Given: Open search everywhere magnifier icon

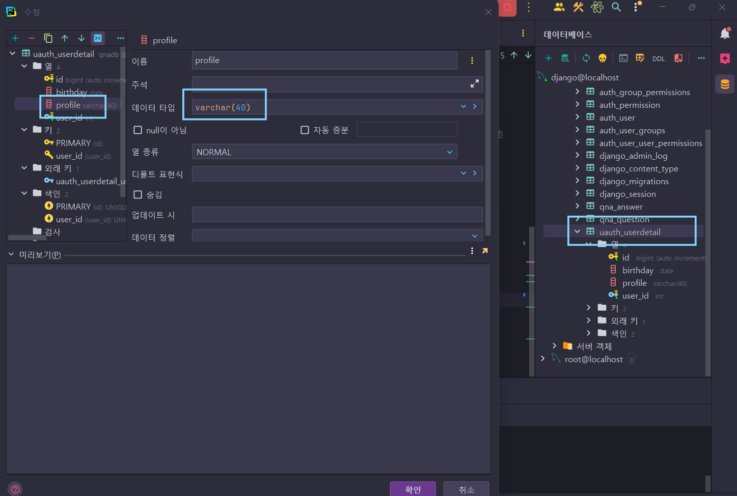Looking at the screenshot, I should point(616,7).
